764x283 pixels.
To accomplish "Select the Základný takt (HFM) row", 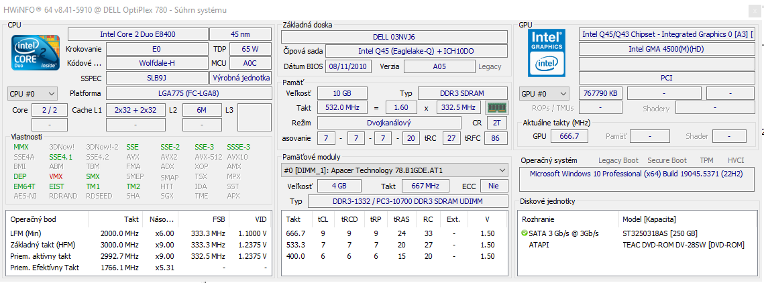I will click(x=138, y=245).
